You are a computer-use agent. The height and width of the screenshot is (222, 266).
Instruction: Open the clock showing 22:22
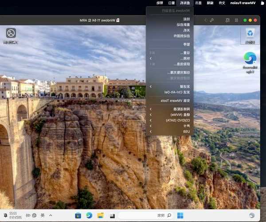(x=16, y=215)
